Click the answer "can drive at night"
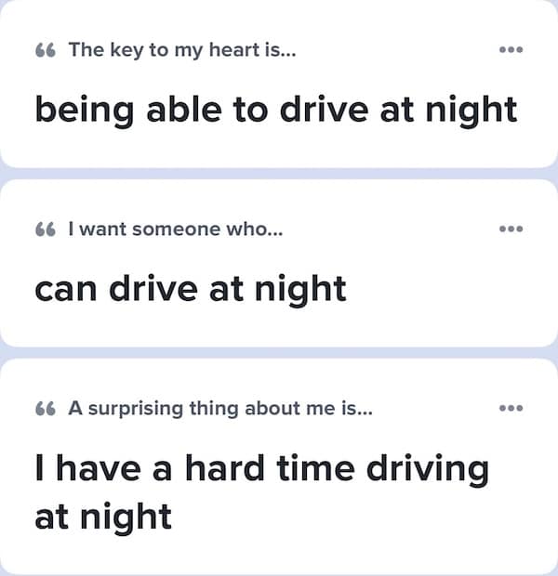 pos(190,289)
